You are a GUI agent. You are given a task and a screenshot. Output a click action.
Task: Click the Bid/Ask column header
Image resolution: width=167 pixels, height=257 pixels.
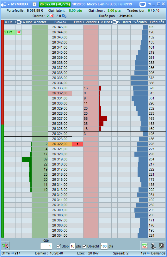(60, 22)
